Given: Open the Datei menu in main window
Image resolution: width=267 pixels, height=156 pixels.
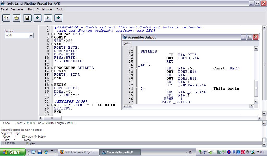Looking at the screenshot, I should point(4,9).
